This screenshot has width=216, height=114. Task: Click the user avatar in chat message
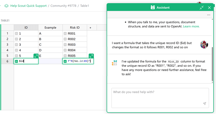204,45
